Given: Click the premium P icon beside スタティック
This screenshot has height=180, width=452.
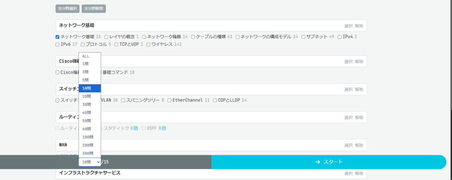Looking at the screenshot, I should point(136,128).
